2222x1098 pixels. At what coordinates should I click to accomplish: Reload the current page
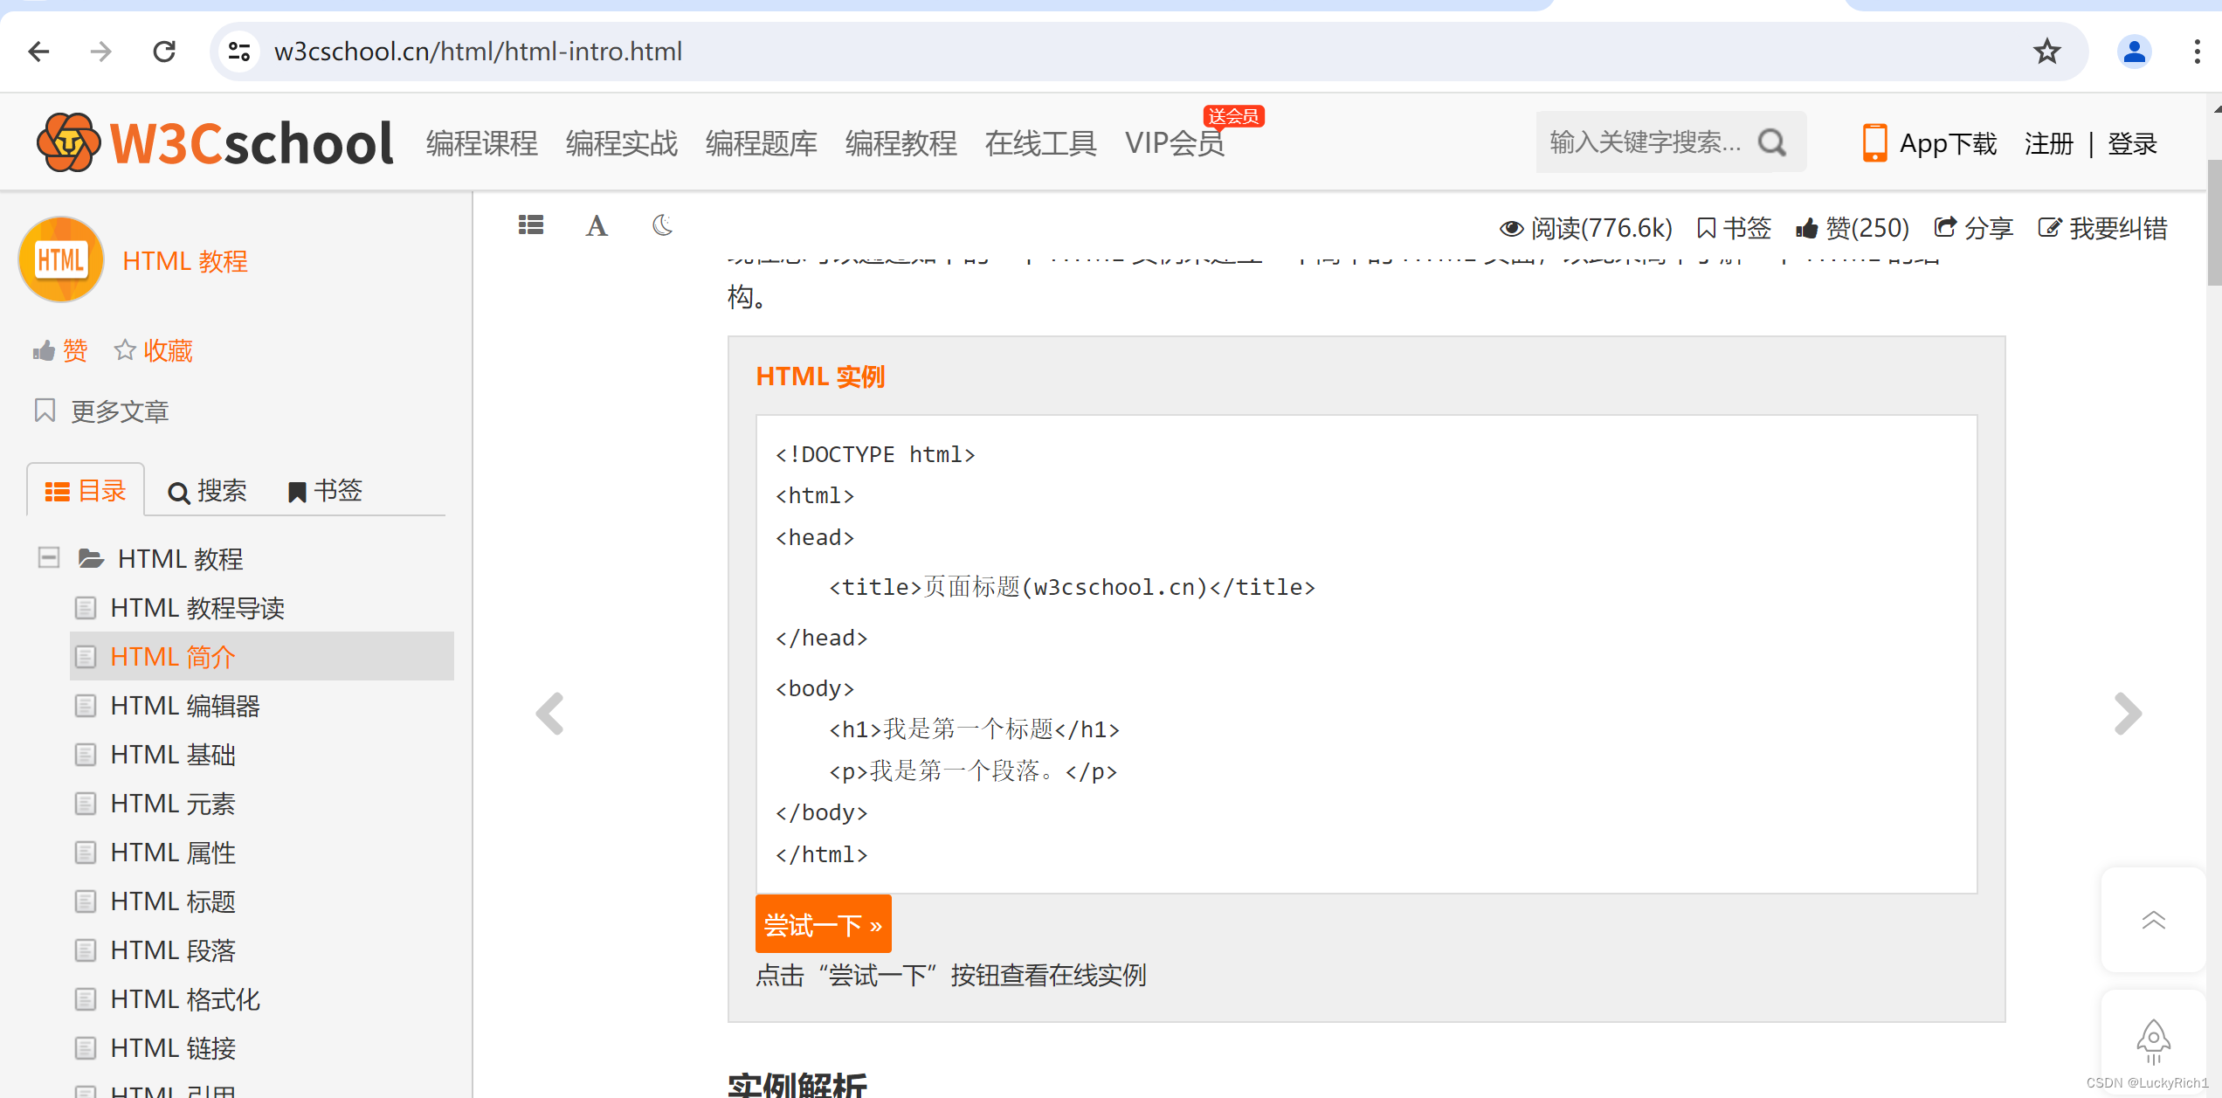tap(164, 52)
